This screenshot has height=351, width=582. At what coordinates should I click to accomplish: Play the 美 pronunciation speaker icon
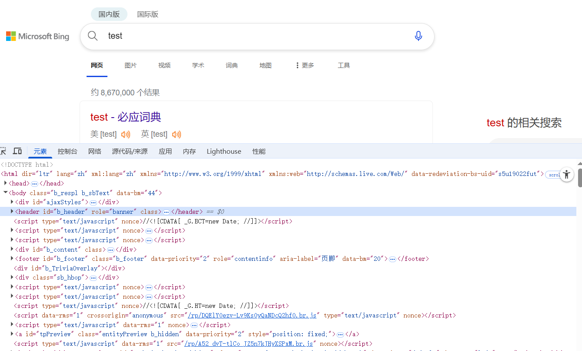(126, 134)
